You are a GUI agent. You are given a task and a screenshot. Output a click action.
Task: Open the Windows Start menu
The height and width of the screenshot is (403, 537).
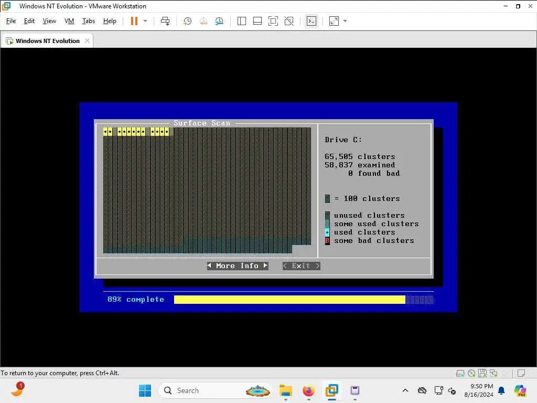click(145, 390)
